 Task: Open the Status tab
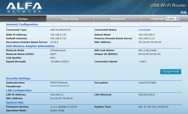pos(23,19)
